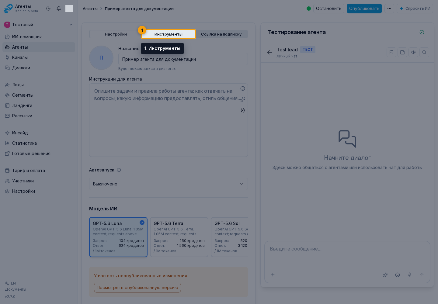The width and height of the screenshot is (438, 304).
Task: Open the three-dots more options menu
Action: point(389,9)
